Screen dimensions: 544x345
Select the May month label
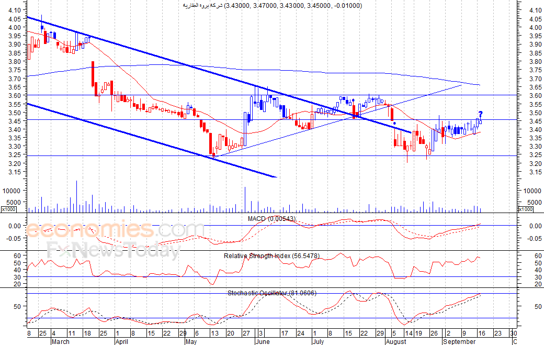(x=191, y=341)
